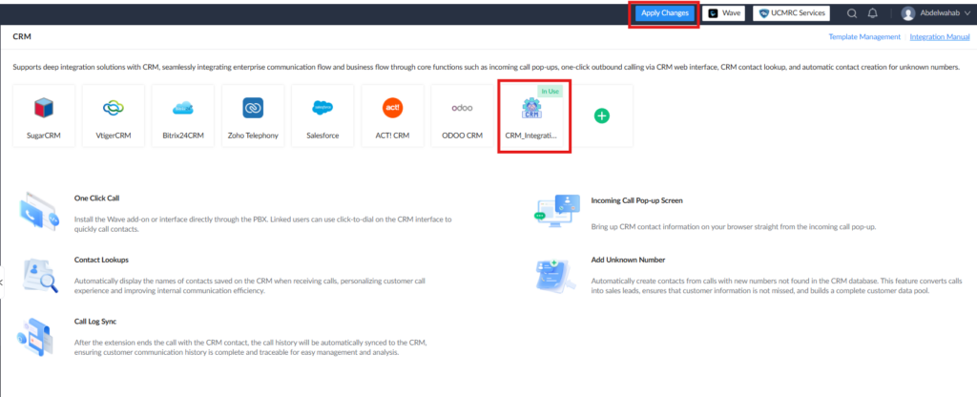This screenshot has height=397, width=977.
Task: Click the SugarCRM label text
Action: click(x=44, y=136)
